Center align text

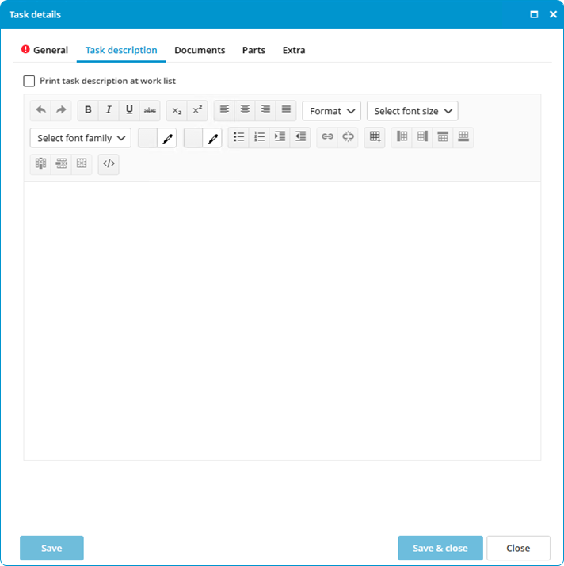click(245, 110)
